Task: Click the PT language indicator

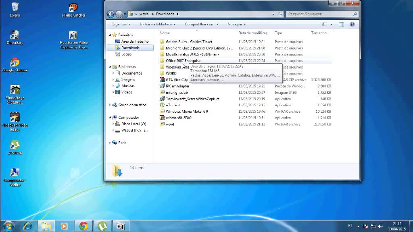Action: coord(350,226)
